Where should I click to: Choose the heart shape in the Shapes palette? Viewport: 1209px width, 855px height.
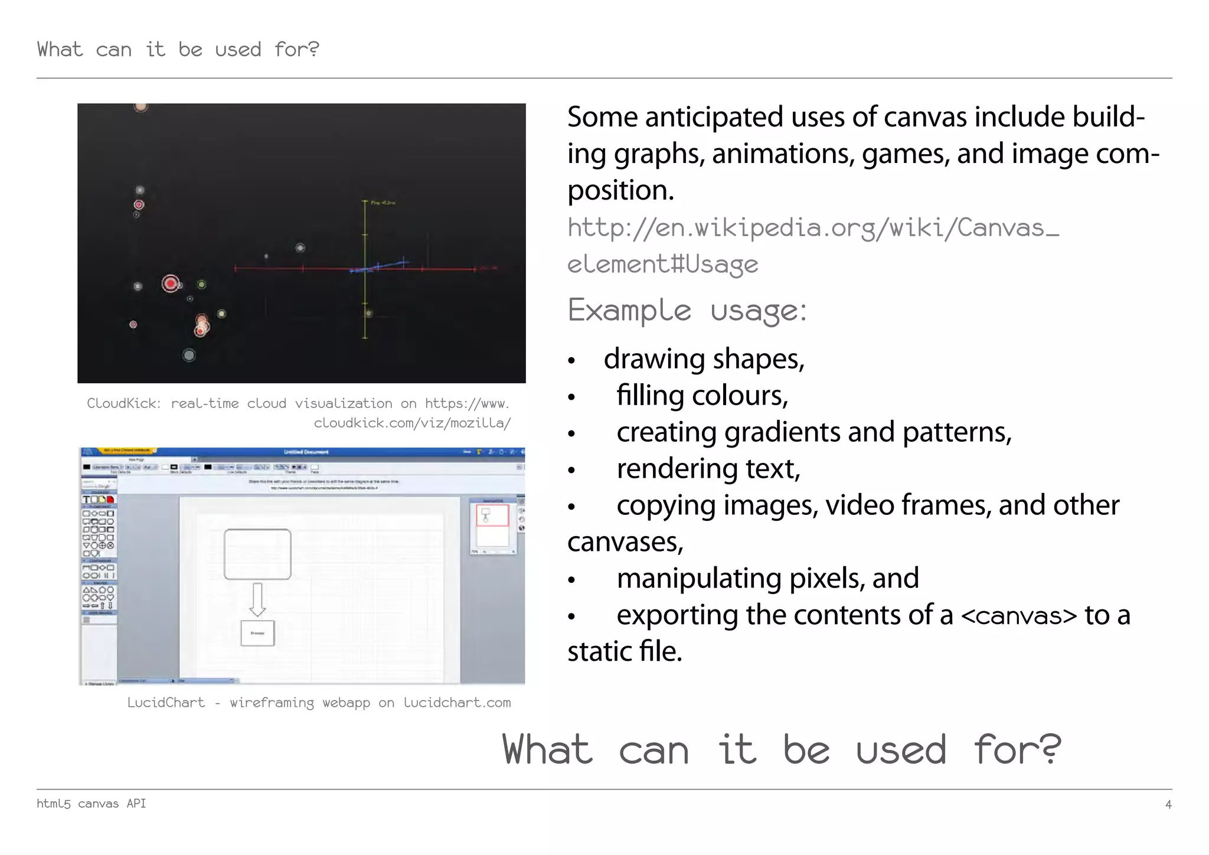point(110,598)
